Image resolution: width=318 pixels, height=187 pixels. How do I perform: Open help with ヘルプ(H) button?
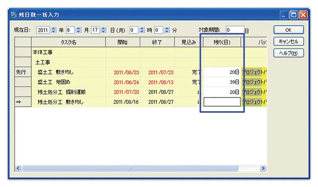(288, 53)
